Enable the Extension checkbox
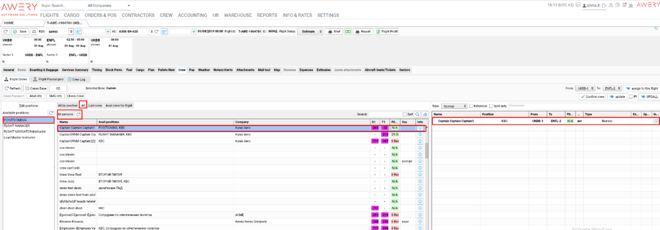The image size is (660, 230). click(471, 106)
